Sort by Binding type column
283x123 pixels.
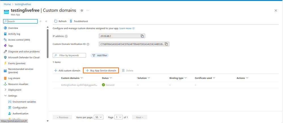click(178, 78)
